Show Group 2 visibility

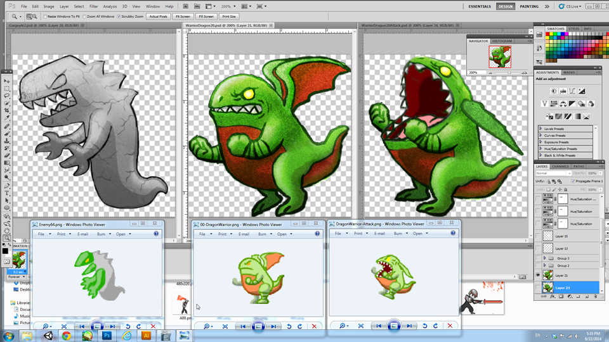pos(538,265)
